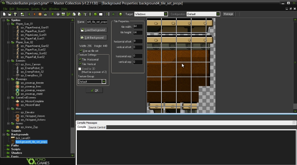Open the Target platform dropdown
Viewport: 297px width, 165px height.
[166, 14]
